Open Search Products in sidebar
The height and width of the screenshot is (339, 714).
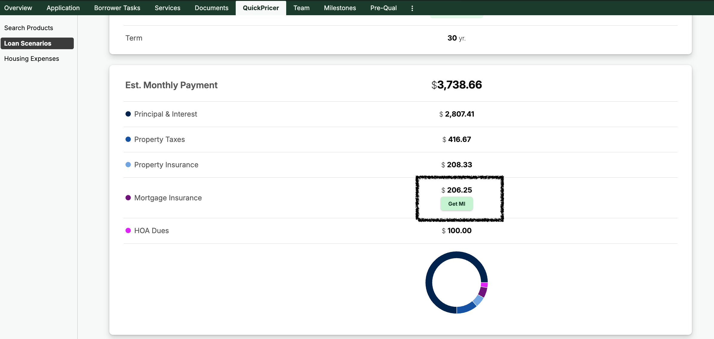pyautogui.click(x=29, y=28)
